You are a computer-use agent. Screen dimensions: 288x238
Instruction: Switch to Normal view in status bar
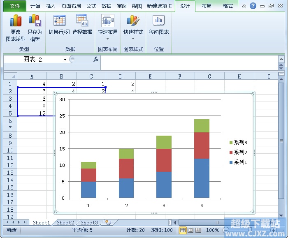[x=183, y=230]
